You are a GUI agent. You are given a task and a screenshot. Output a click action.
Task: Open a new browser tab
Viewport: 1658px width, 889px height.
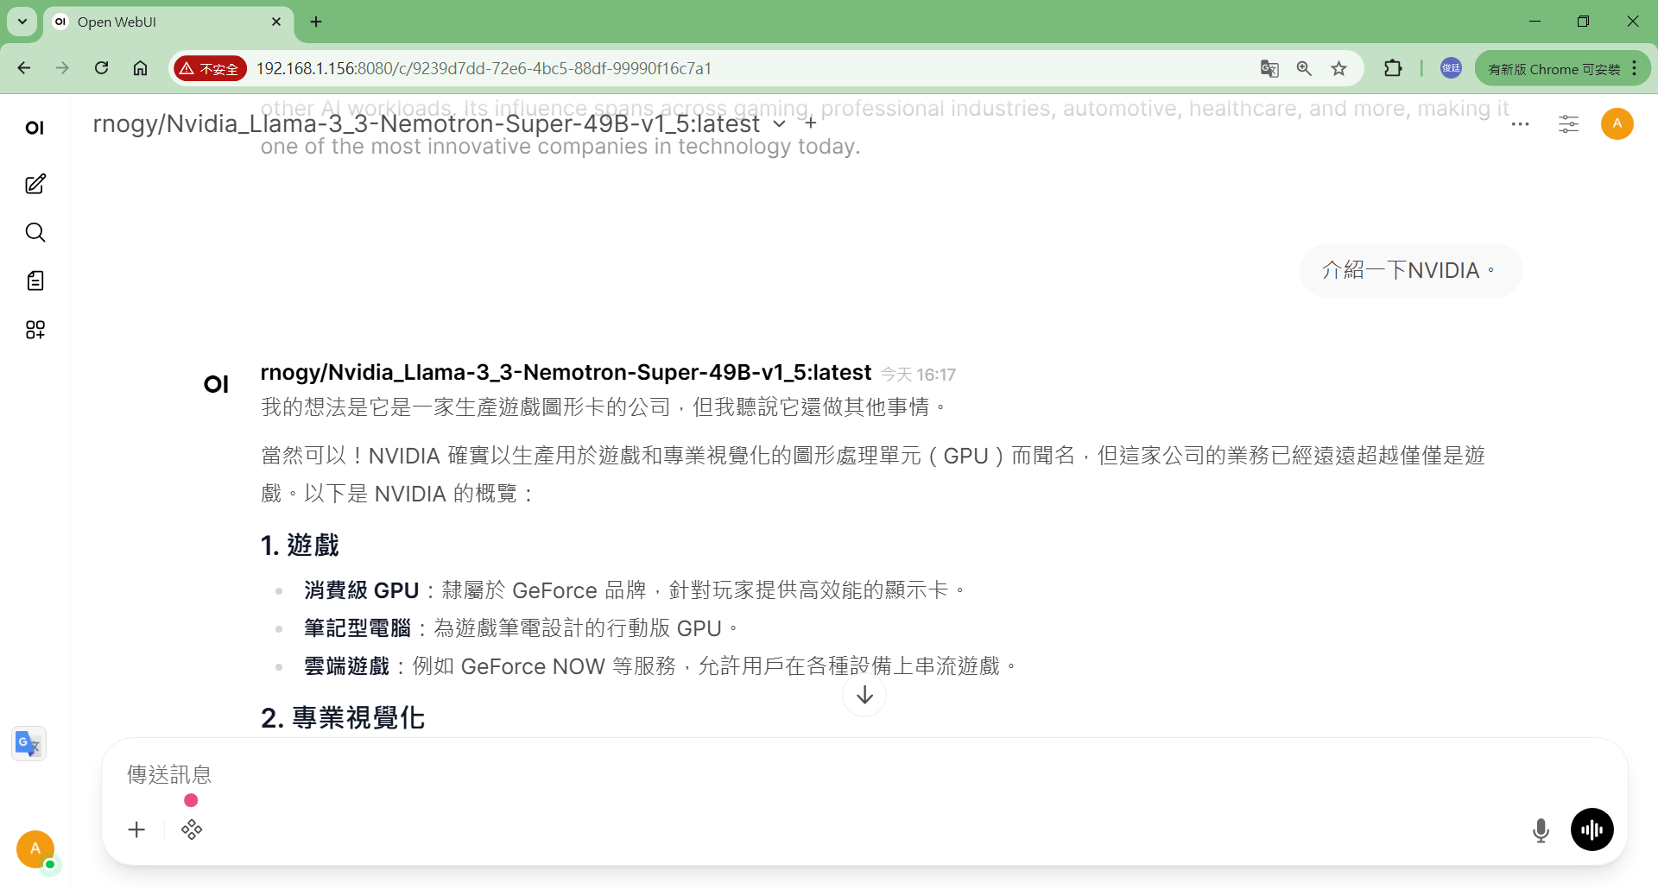[x=316, y=22]
